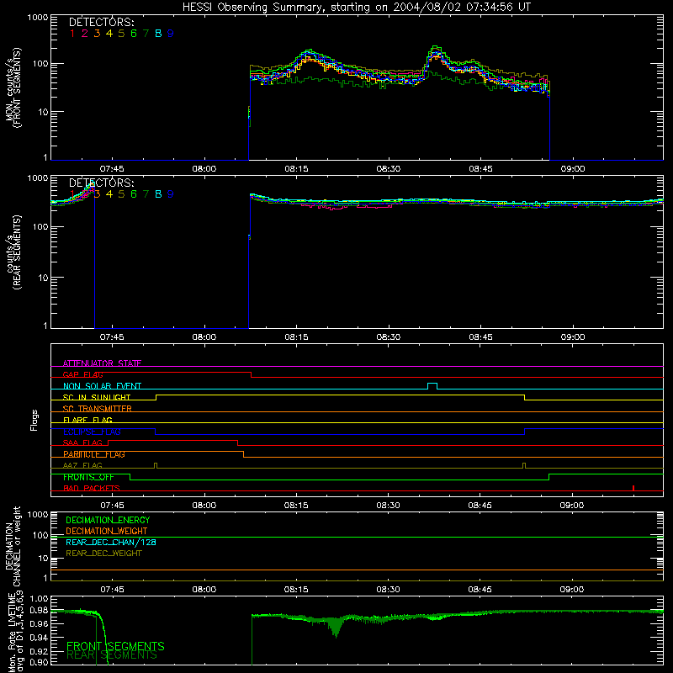Click the GAP_FLAG label
This screenshot has height=673, width=673.
click(x=82, y=374)
